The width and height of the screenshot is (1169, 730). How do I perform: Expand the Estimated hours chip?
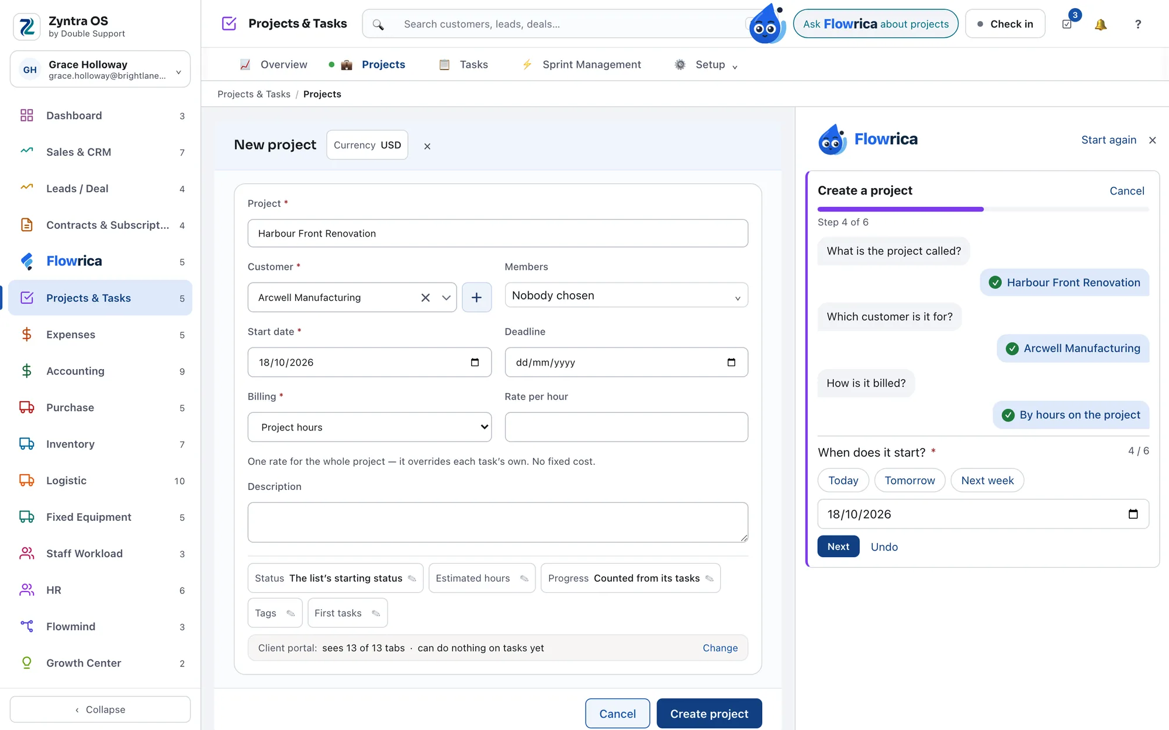[x=482, y=578]
